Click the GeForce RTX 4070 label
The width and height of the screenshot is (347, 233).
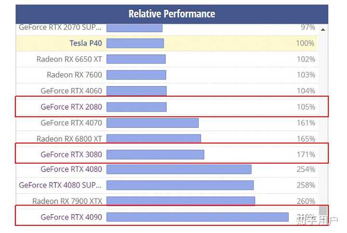tap(71, 123)
